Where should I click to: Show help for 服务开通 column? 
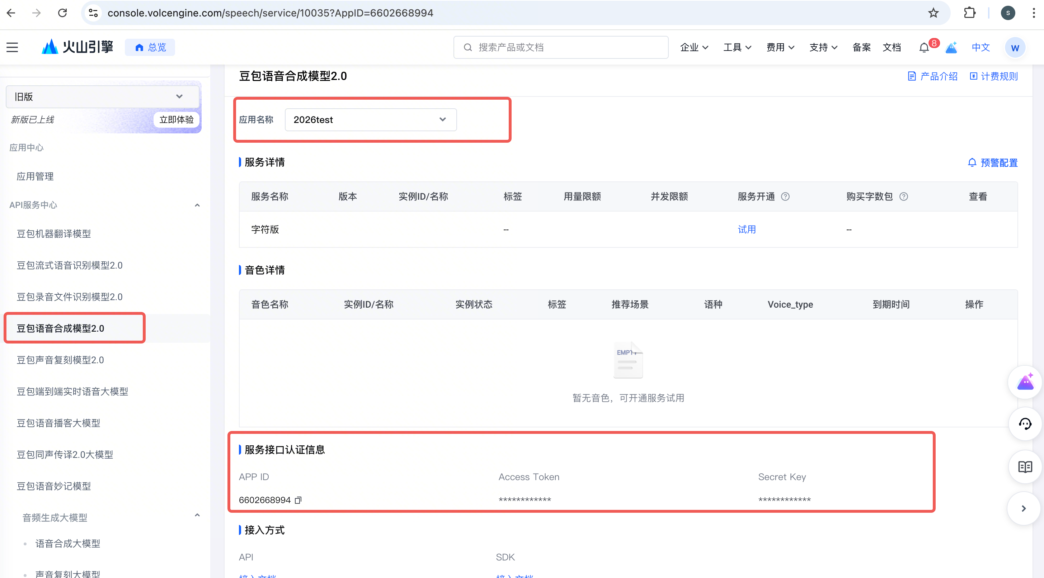(785, 196)
